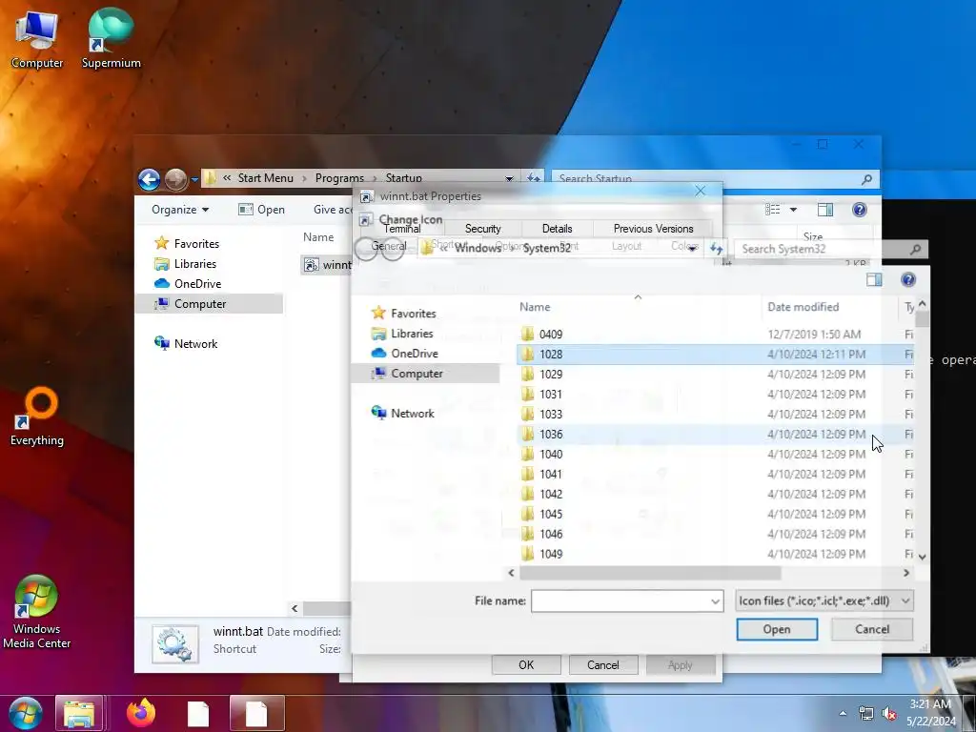Click the Open button in the Change Icon dialog

777,629
